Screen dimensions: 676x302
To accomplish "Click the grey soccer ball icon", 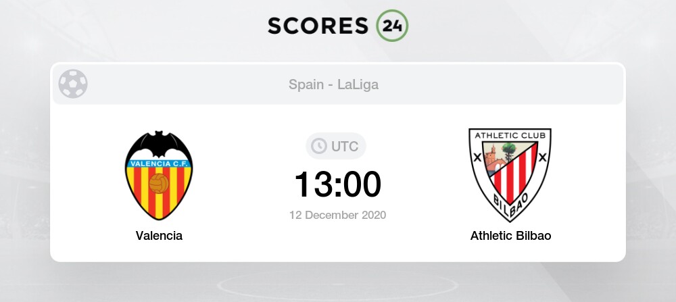I will coord(73,84).
